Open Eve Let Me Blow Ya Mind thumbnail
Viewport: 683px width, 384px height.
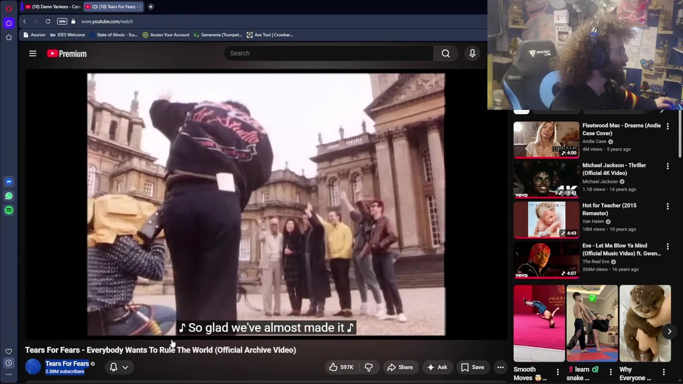click(546, 260)
